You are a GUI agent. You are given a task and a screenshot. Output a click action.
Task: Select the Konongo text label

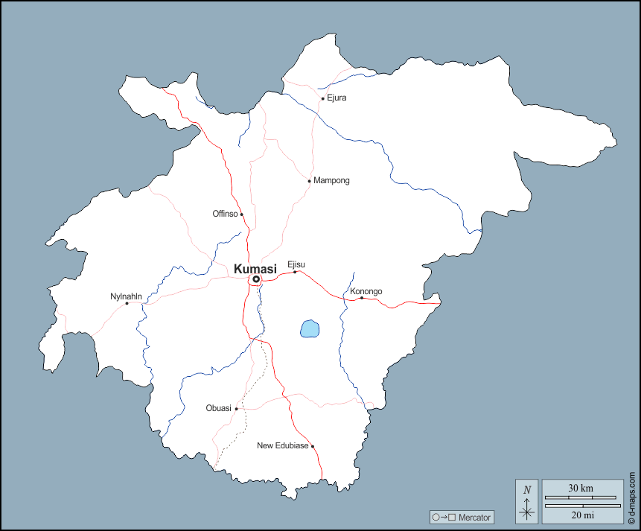coord(366,291)
